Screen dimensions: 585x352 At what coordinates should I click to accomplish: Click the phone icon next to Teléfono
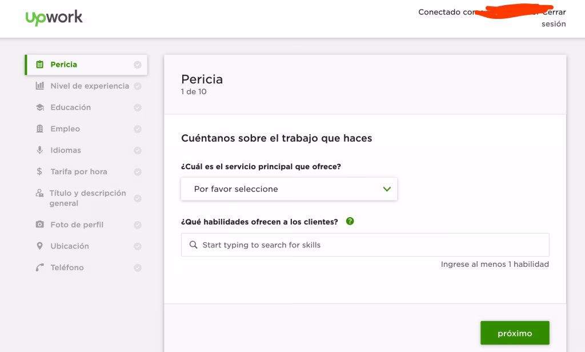(x=39, y=267)
